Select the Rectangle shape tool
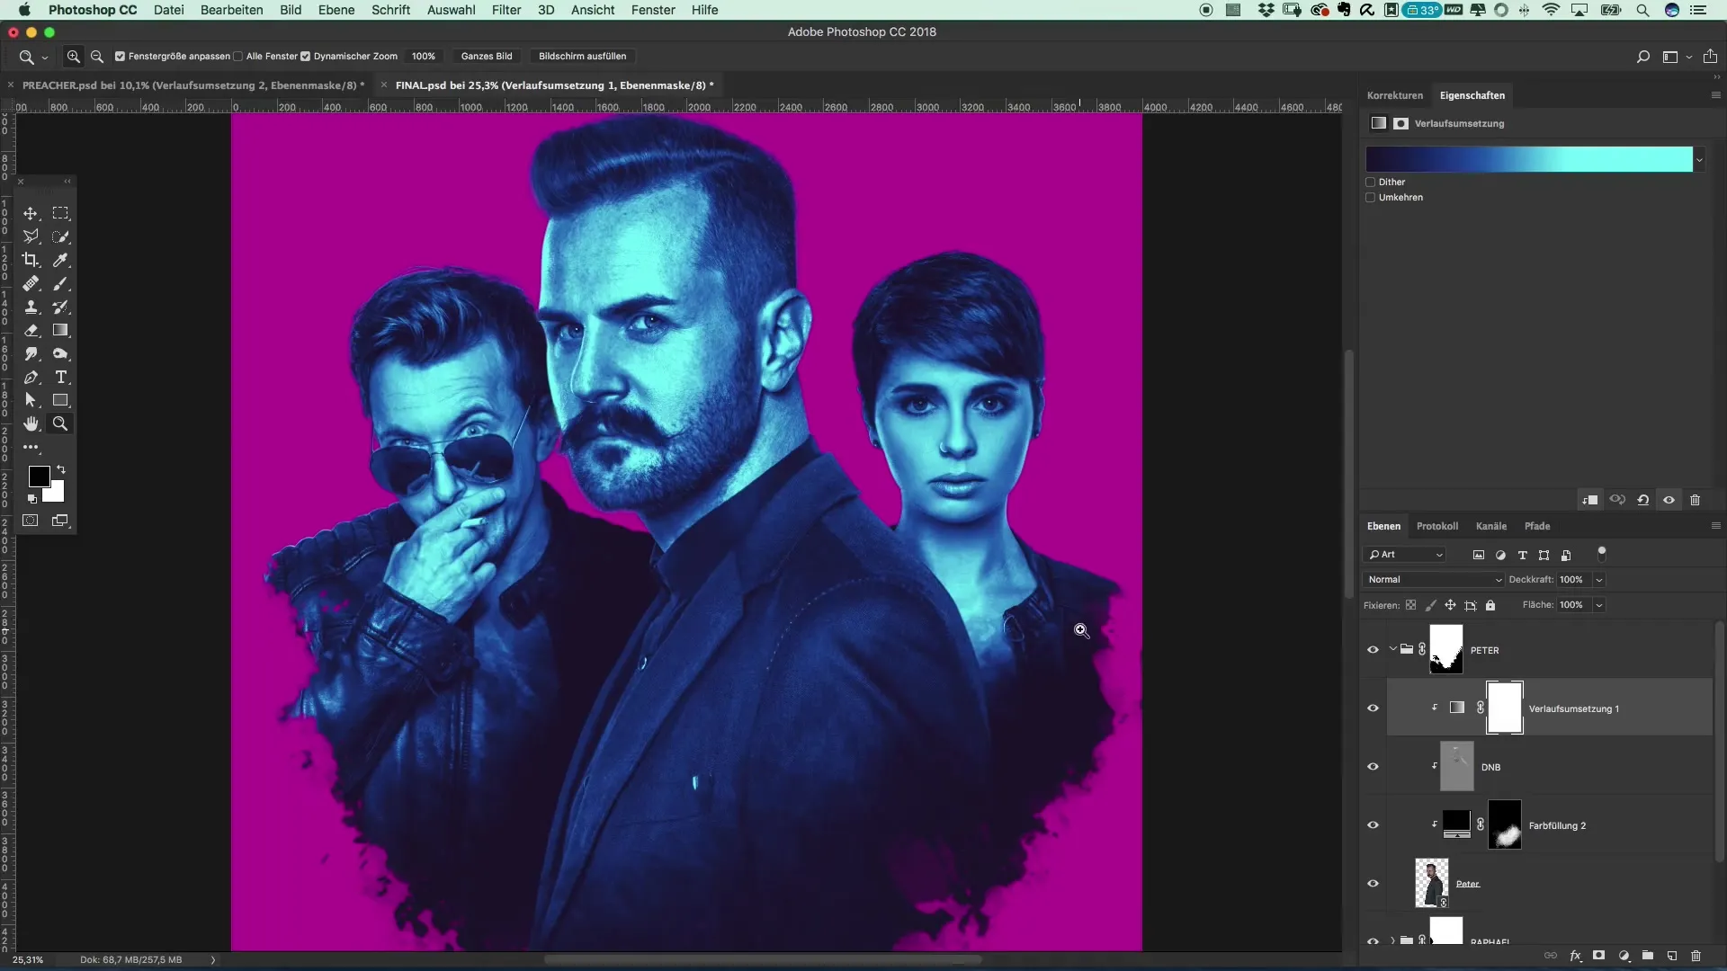The width and height of the screenshot is (1727, 971). point(60,400)
